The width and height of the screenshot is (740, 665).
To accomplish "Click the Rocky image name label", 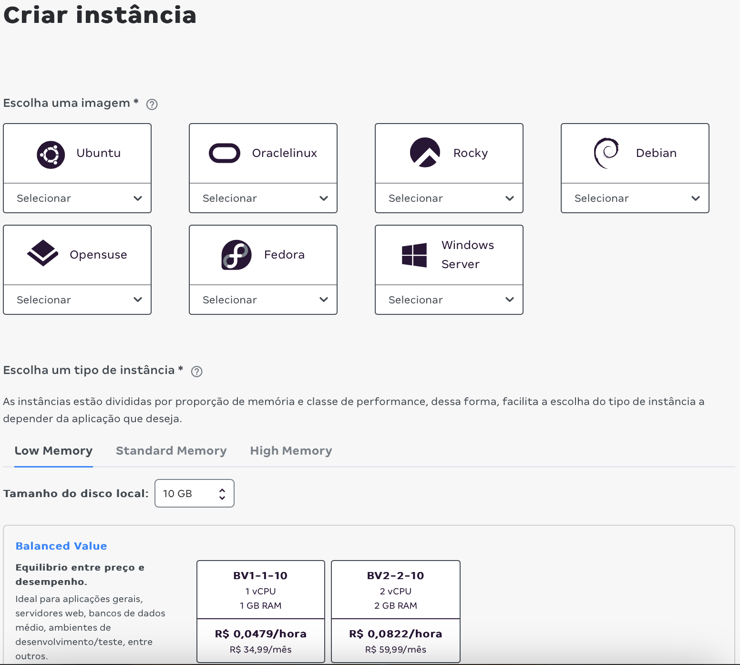I will pyautogui.click(x=471, y=153).
